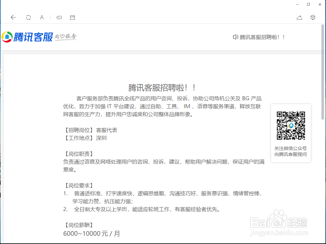This screenshot has width=326, height=244.
Task: Open the font size A icon
Action: pos(42,17)
